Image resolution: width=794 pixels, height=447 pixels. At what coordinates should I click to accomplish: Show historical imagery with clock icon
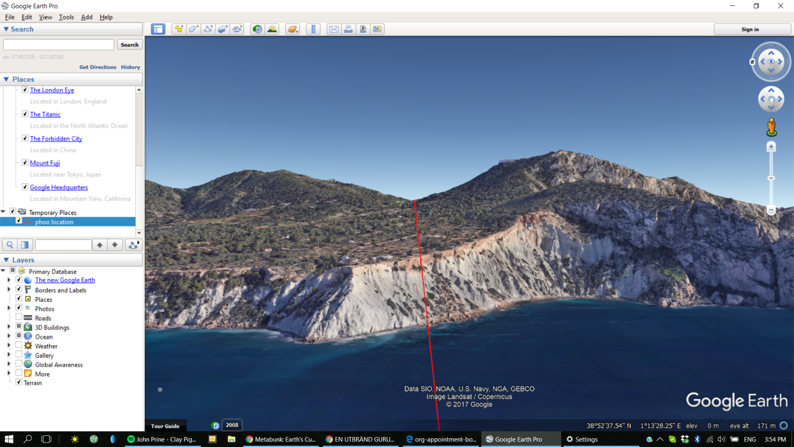pos(257,29)
